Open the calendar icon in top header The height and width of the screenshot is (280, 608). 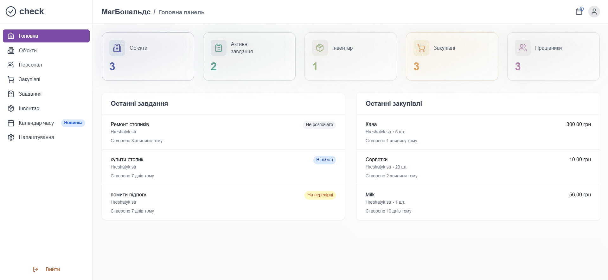pos(579,11)
